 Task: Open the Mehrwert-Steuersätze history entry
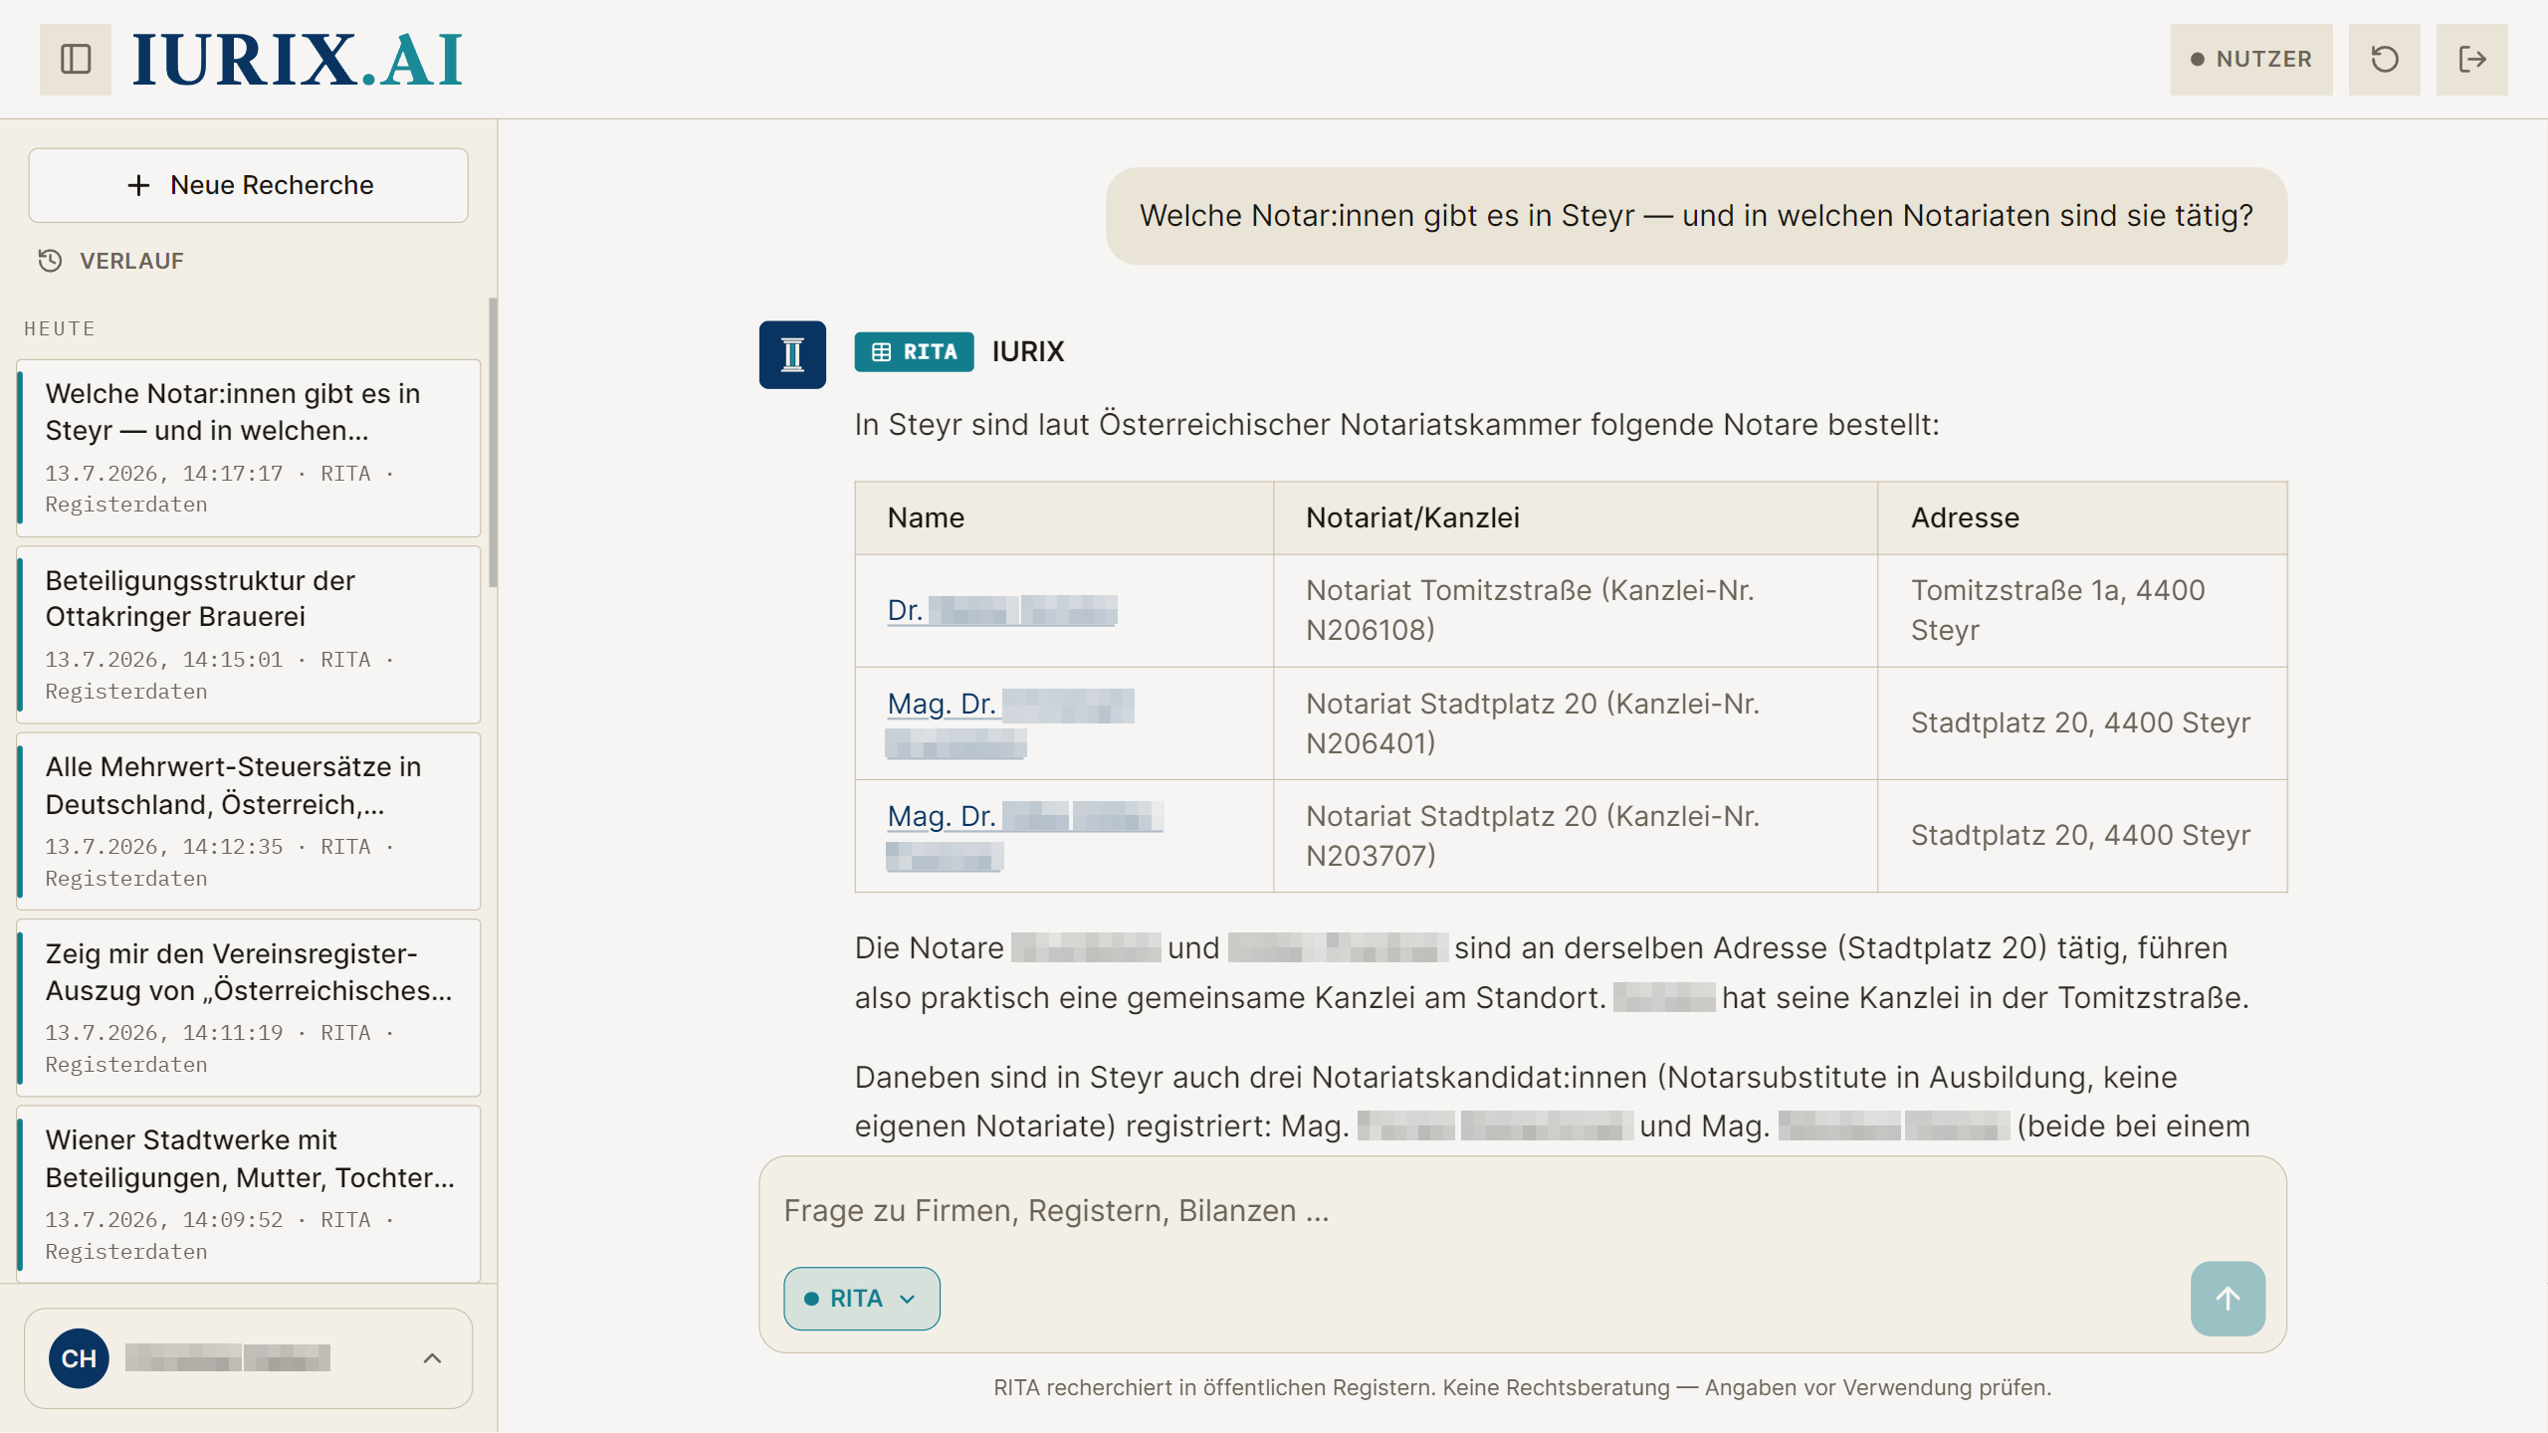[249, 822]
